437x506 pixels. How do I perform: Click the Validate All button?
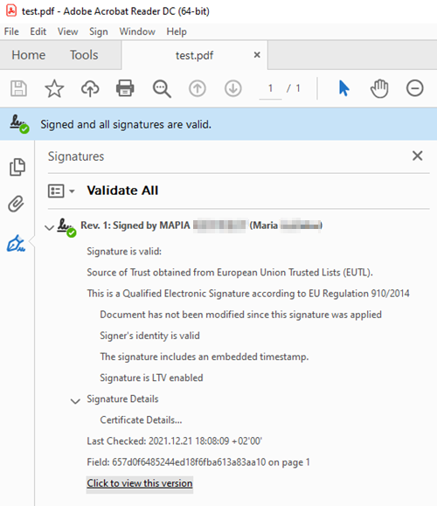(x=122, y=191)
